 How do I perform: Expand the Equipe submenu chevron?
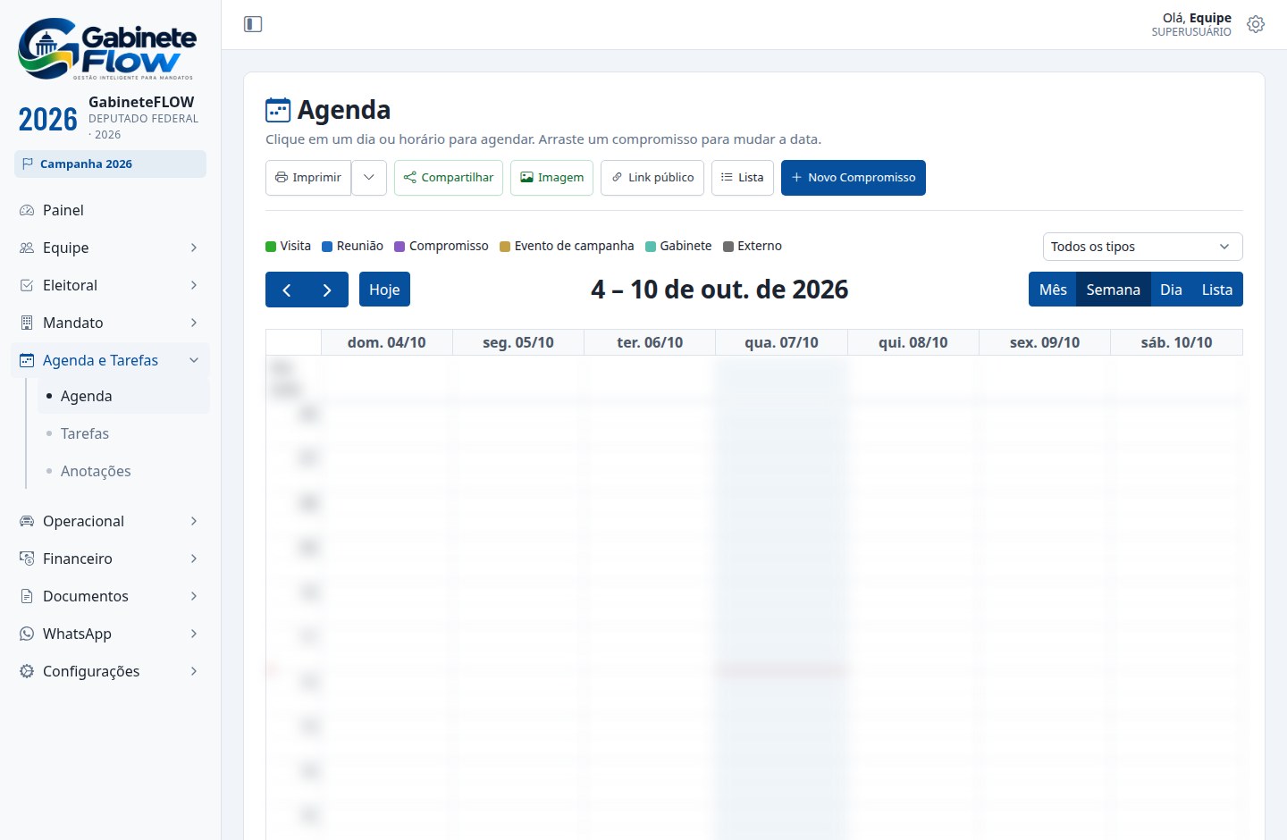(x=194, y=248)
